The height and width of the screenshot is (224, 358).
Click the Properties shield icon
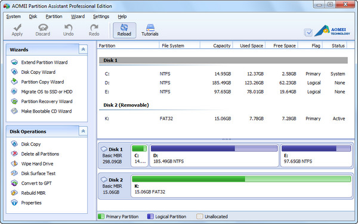tap(14, 203)
